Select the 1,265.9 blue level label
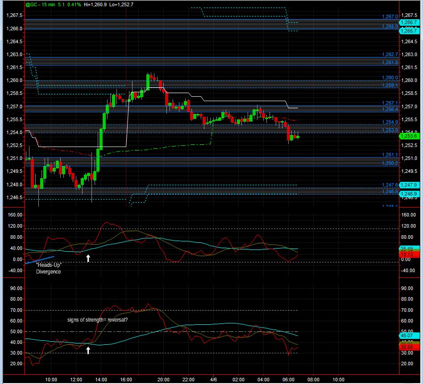The width and height of the screenshot is (423, 384). (390, 26)
